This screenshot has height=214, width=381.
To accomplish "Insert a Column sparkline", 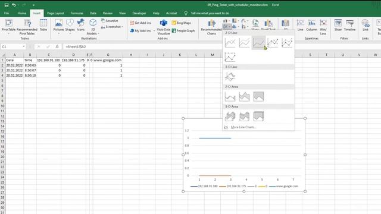I will [x=311, y=25].
